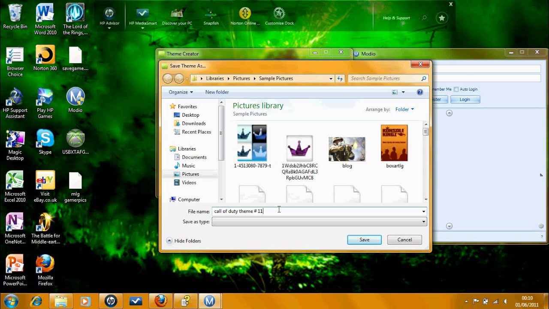Launch Skype from the desktop
Image resolution: width=549 pixels, height=309 pixels.
click(x=45, y=142)
